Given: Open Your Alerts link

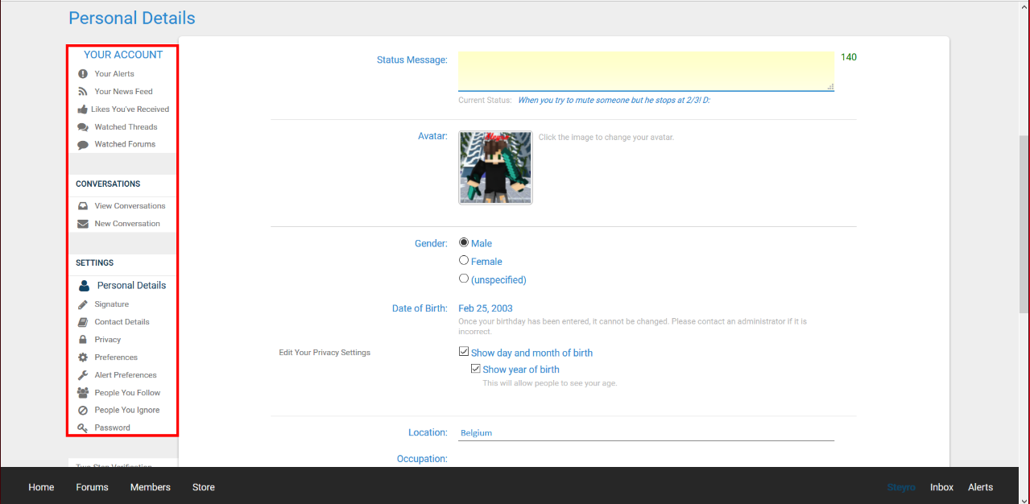Looking at the screenshot, I should point(114,74).
